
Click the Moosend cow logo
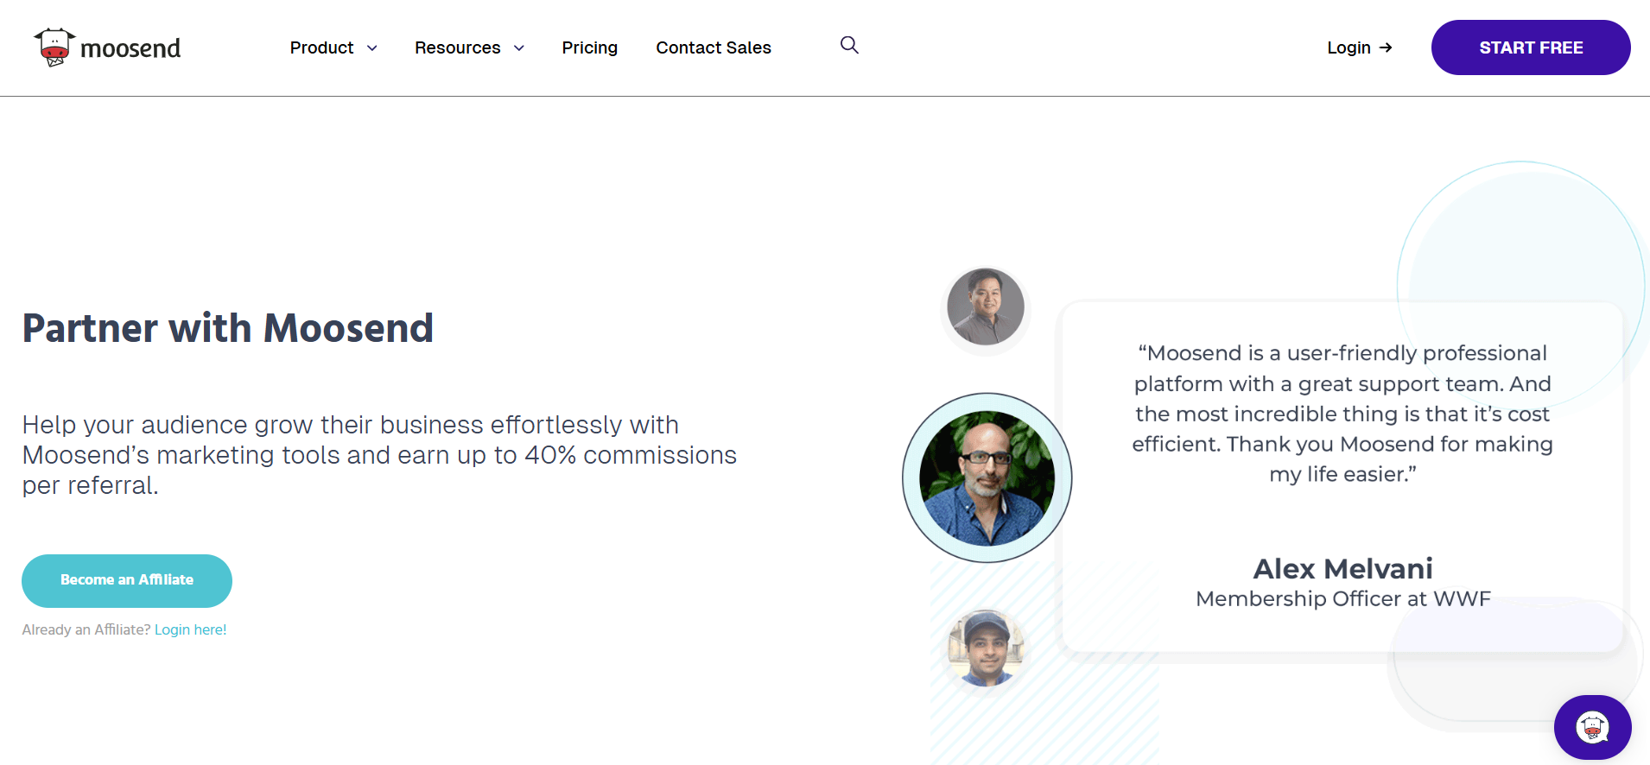[54, 47]
